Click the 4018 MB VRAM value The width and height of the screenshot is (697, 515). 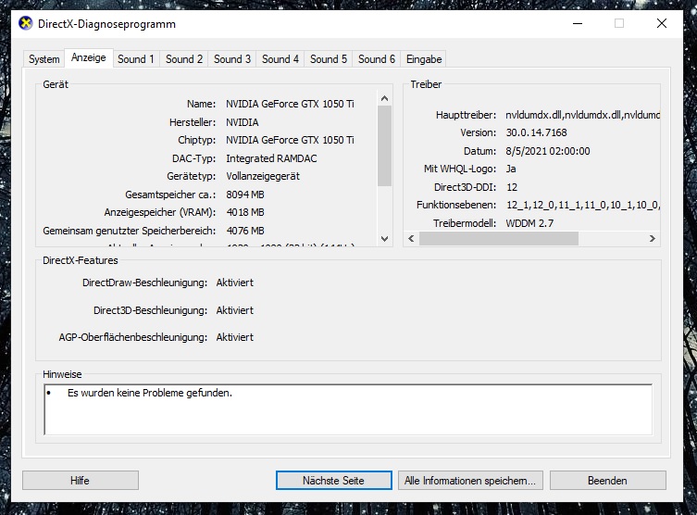click(x=245, y=212)
